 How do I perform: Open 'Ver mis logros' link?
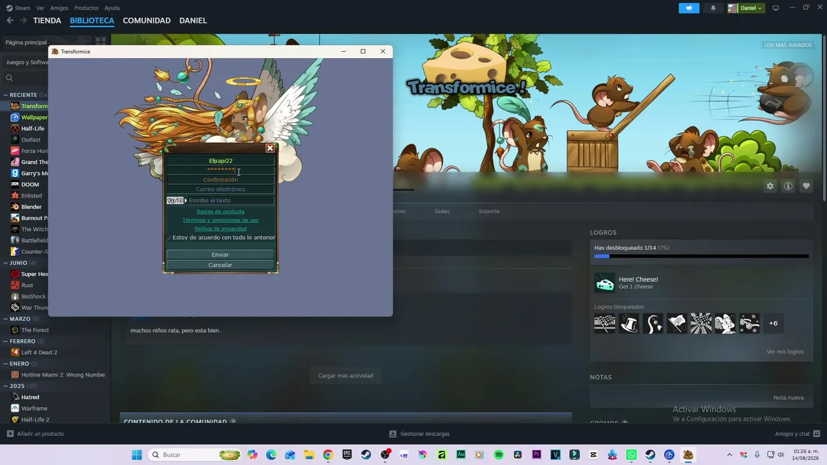pyautogui.click(x=785, y=352)
